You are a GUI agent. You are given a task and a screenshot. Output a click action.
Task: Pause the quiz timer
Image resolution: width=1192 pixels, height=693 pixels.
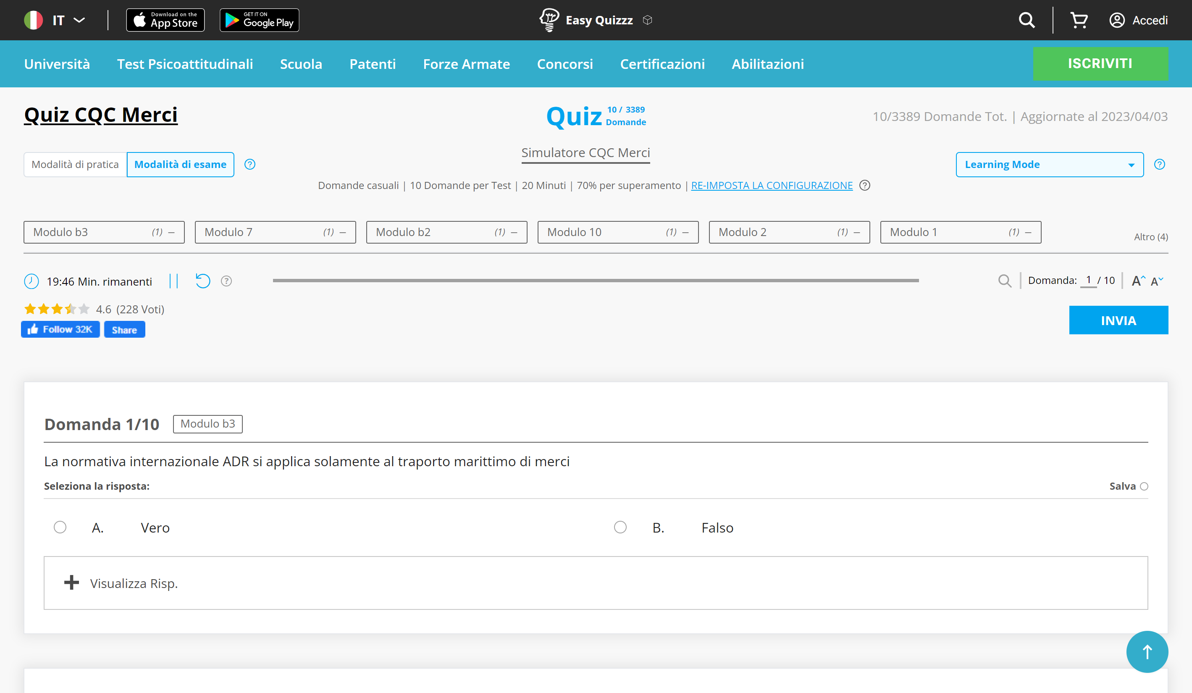(x=173, y=281)
